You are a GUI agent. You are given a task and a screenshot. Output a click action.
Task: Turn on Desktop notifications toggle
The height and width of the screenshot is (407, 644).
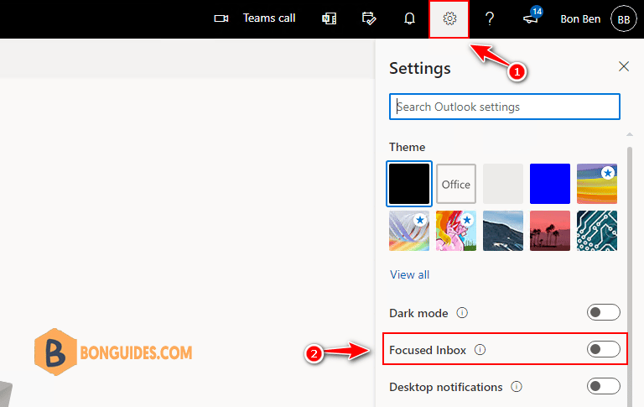(603, 386)
